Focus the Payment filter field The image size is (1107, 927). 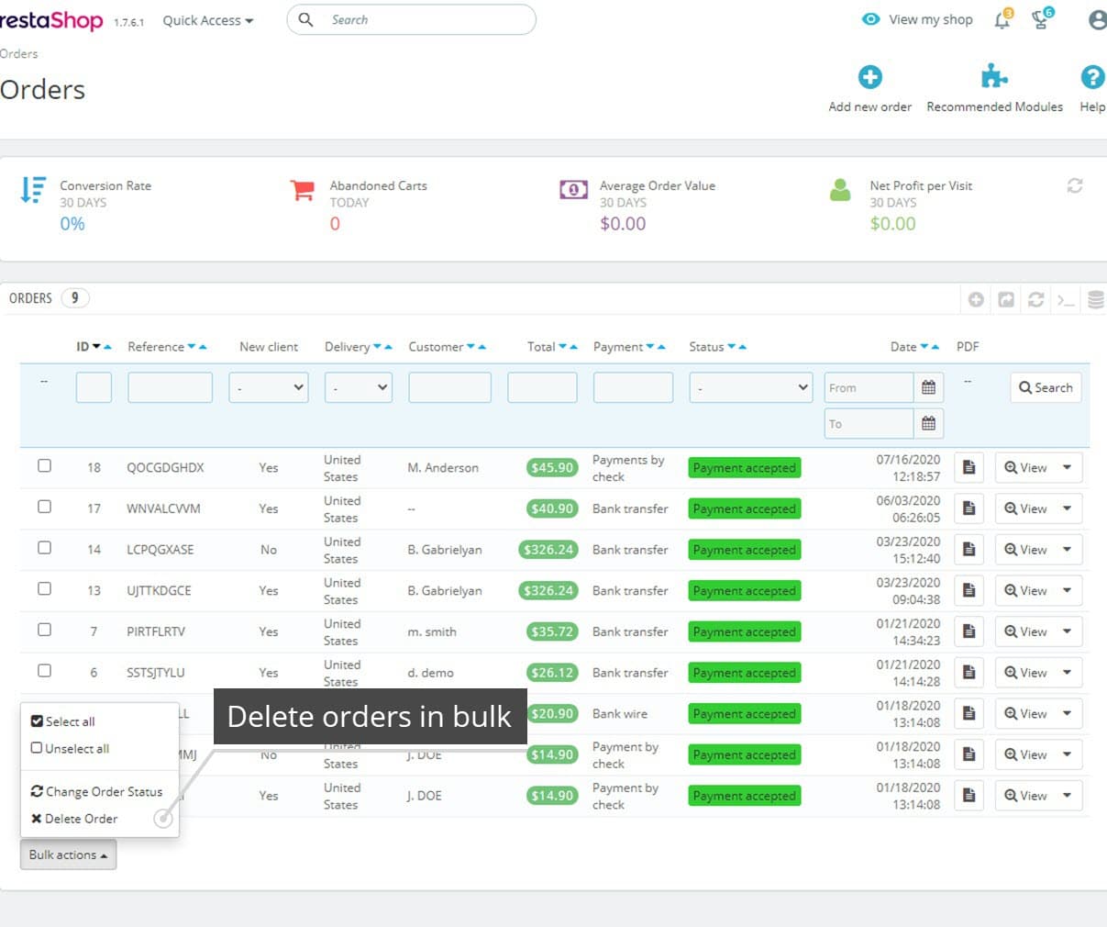point(633,387)
